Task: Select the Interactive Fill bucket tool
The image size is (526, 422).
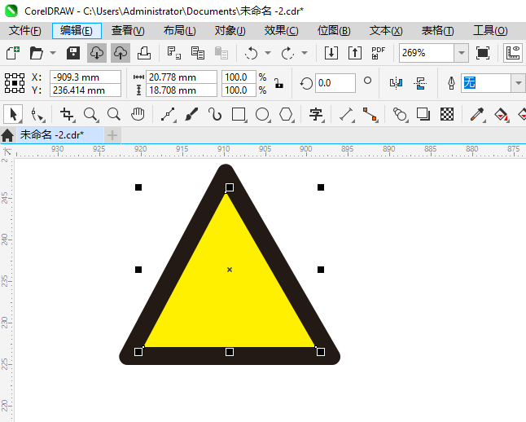Action: coord(502,115)
